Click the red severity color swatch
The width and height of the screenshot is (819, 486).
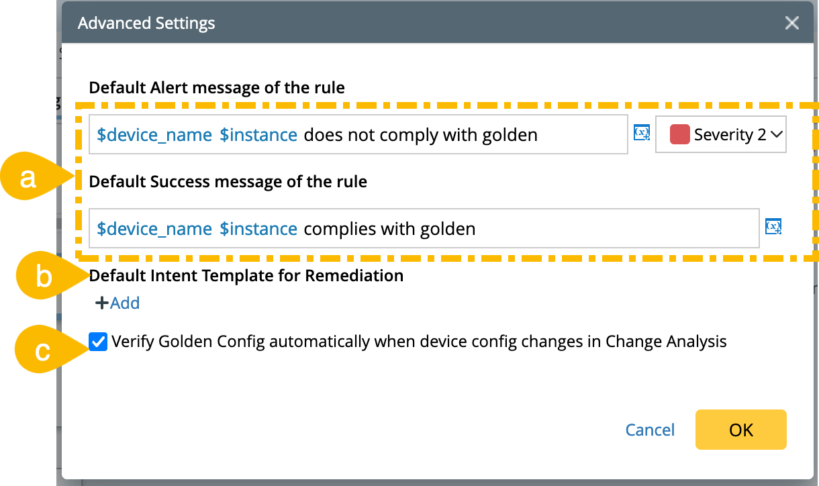tap(680, 135)
